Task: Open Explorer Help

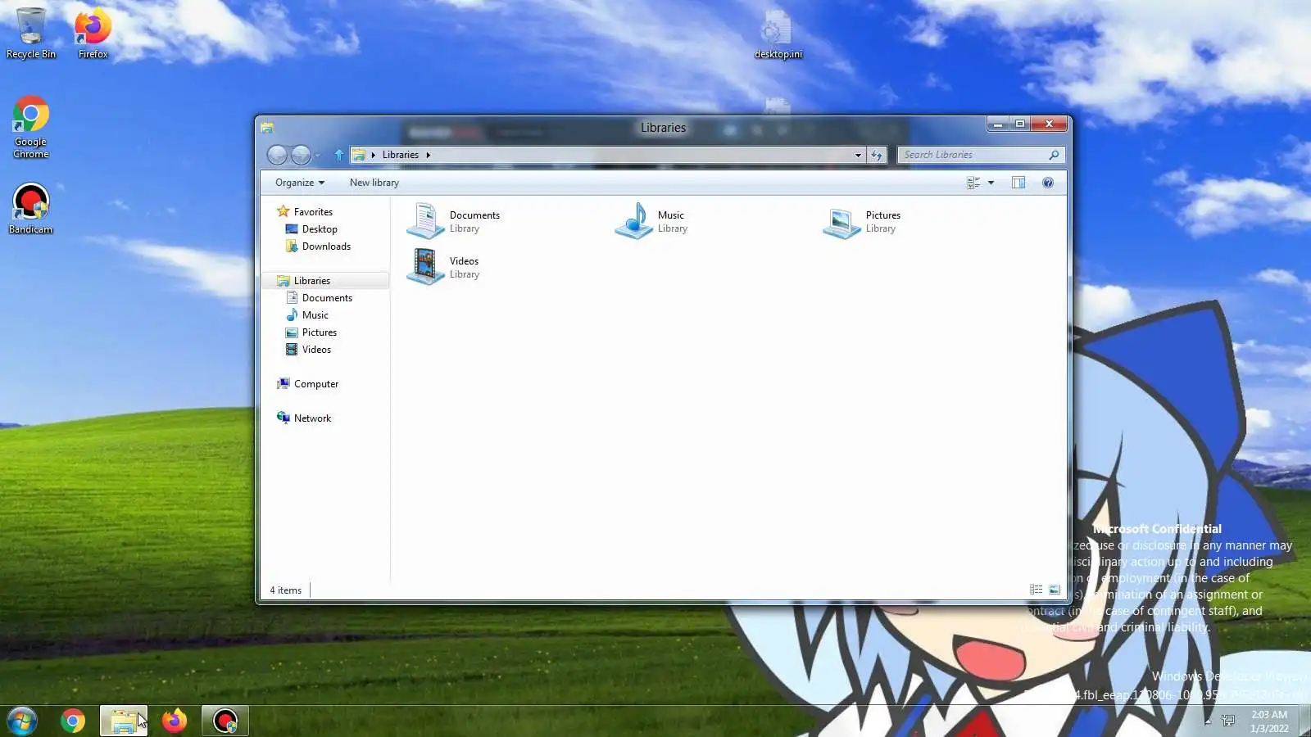Action: tap(1048, 183)
